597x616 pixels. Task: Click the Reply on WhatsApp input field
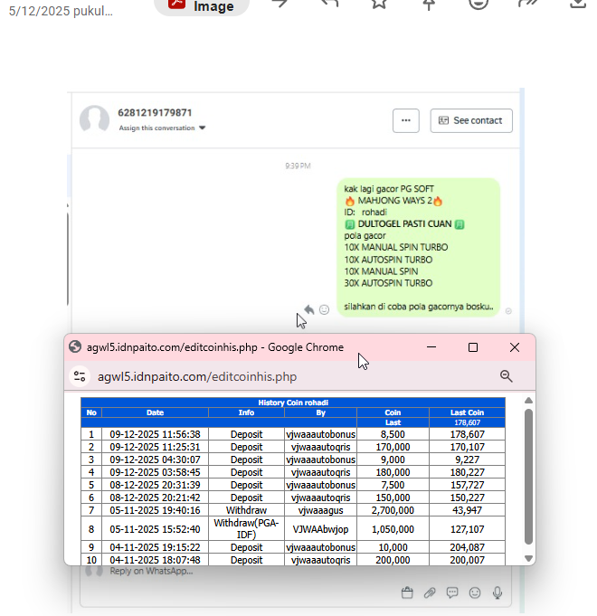pos(296,586)
